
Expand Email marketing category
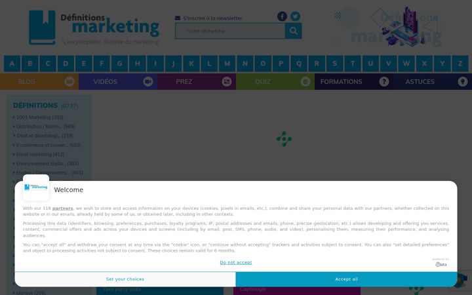click(39, 155)
